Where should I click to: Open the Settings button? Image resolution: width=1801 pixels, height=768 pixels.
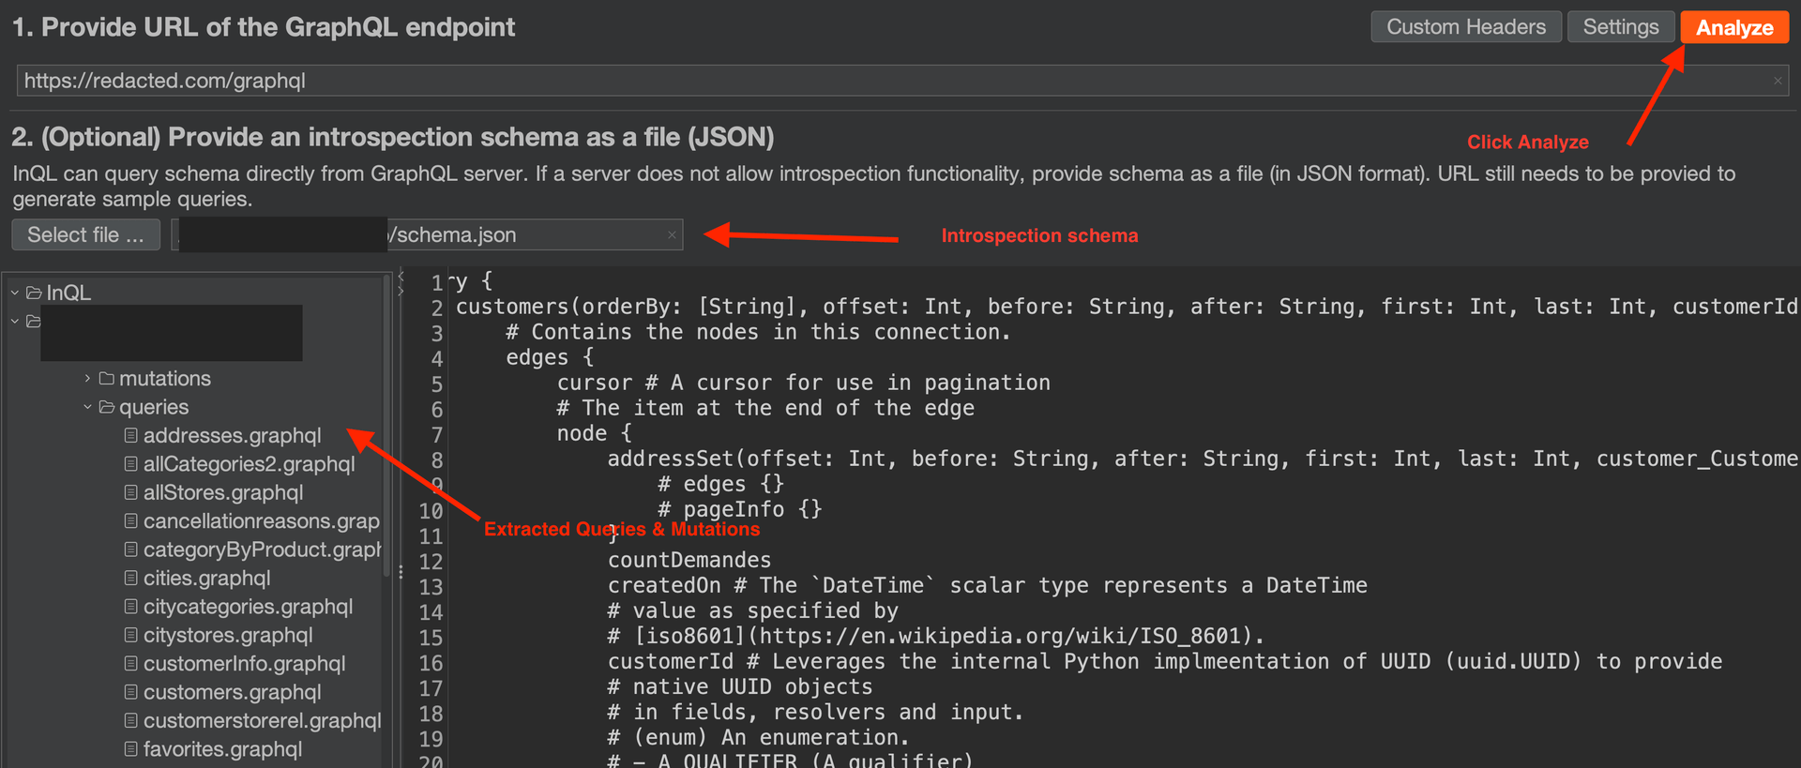(1620, 27)
